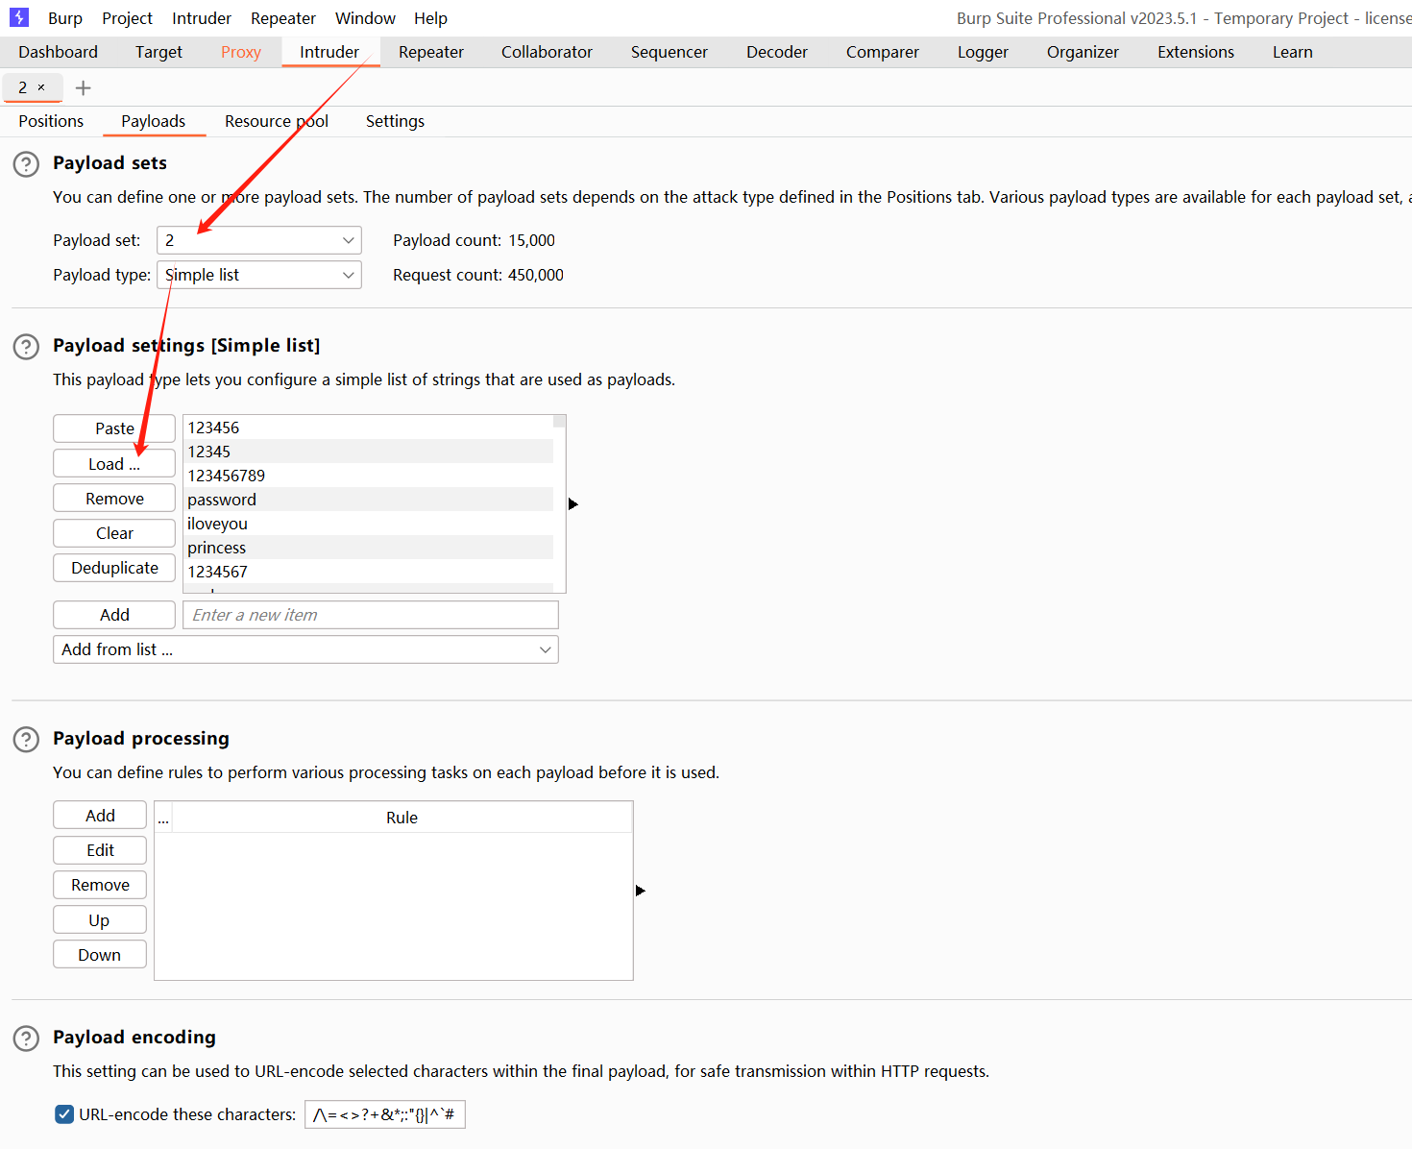Open the Organizer tab
The image size is (1412, 1149).
point(1083,52)
